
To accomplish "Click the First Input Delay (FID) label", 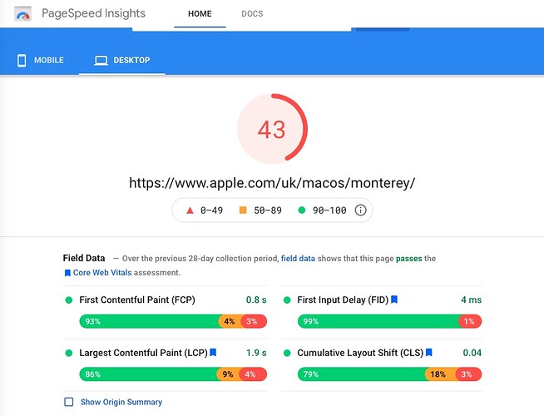I will click(343, 300).
